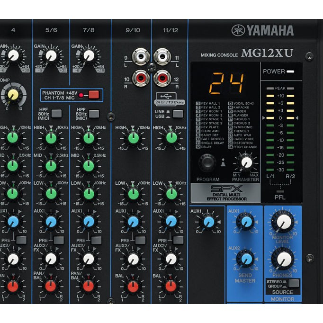Viewport: 323px width, 323px height.
Task: Toggle the STEREO/GROUP monitor source button
Action: tap(294, 283)
